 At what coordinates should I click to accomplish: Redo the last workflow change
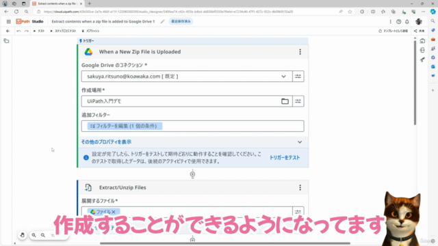pyautogui.click(x=27, y=31)
